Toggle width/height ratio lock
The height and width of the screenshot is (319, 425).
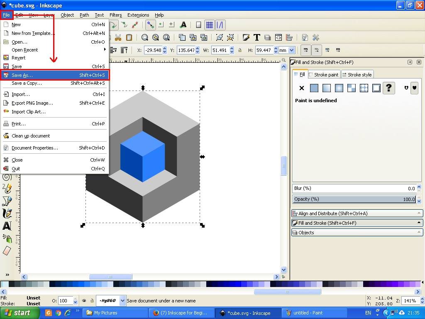239,50
